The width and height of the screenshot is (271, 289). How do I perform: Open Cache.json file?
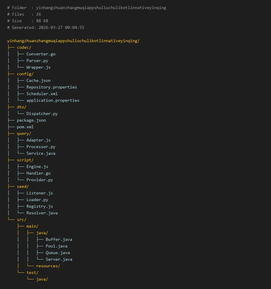(x=38, y=80)
